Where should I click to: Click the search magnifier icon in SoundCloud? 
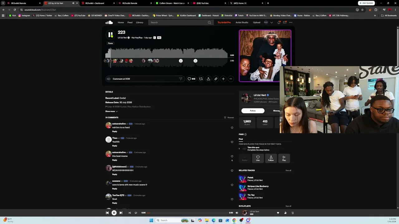[209, 22]
